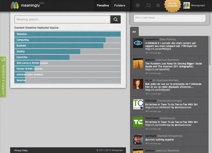Screen dimensions: 212x153
Task: Click Twitter bird beside 5 minutes ago
Action: tap(147, 129)
